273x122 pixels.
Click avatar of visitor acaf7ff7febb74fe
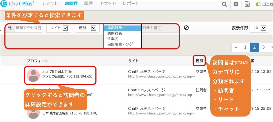tap(33, 75)
